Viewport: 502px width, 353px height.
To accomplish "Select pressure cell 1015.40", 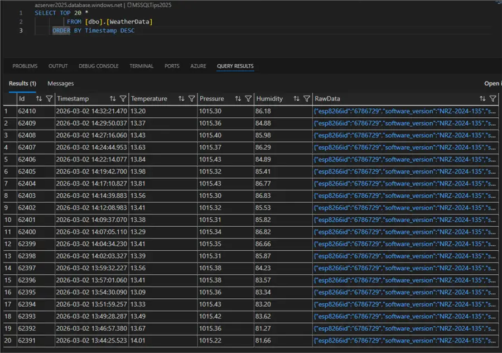I will tap(226, 135).
